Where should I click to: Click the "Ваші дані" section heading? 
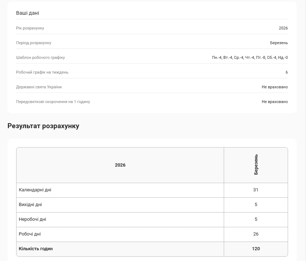click(28, 13)
